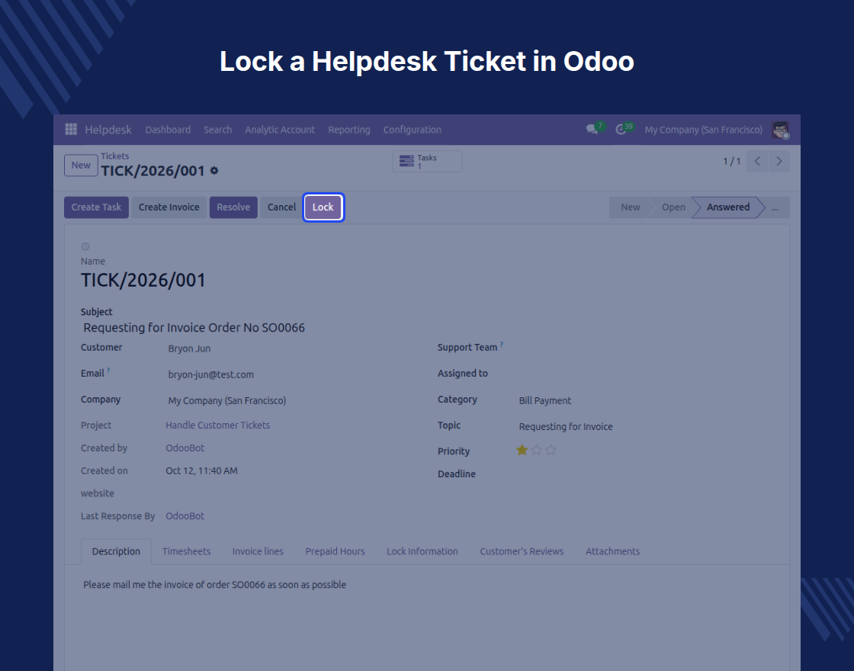
Task: Toggle the kanban state circle above Name
Action: point(85,246)
